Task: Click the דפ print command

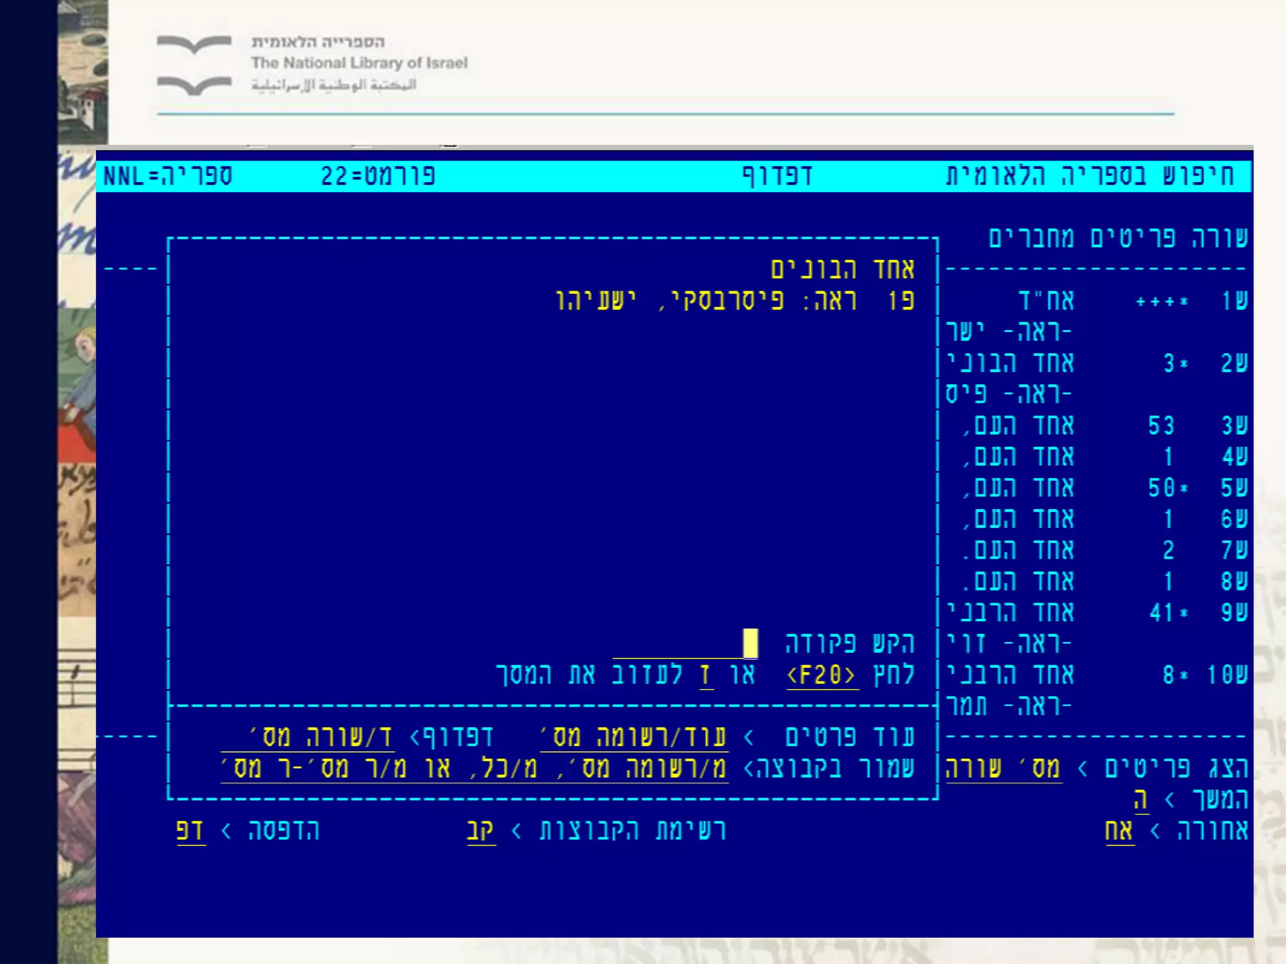Action: click(190, 830)
